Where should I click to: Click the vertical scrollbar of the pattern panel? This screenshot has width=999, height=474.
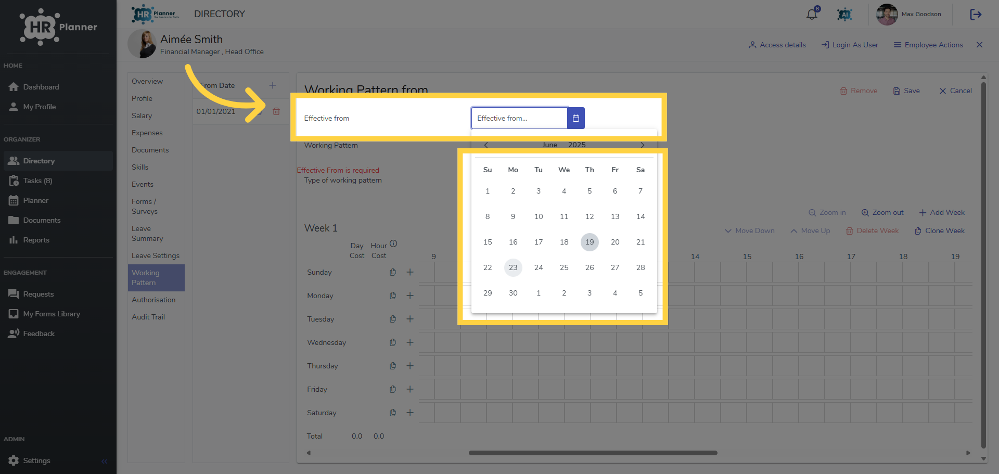point(983,265)
